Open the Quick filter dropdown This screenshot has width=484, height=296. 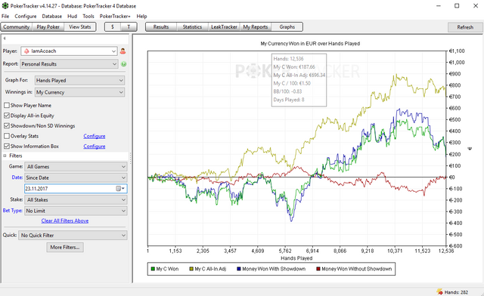[73, 236]
